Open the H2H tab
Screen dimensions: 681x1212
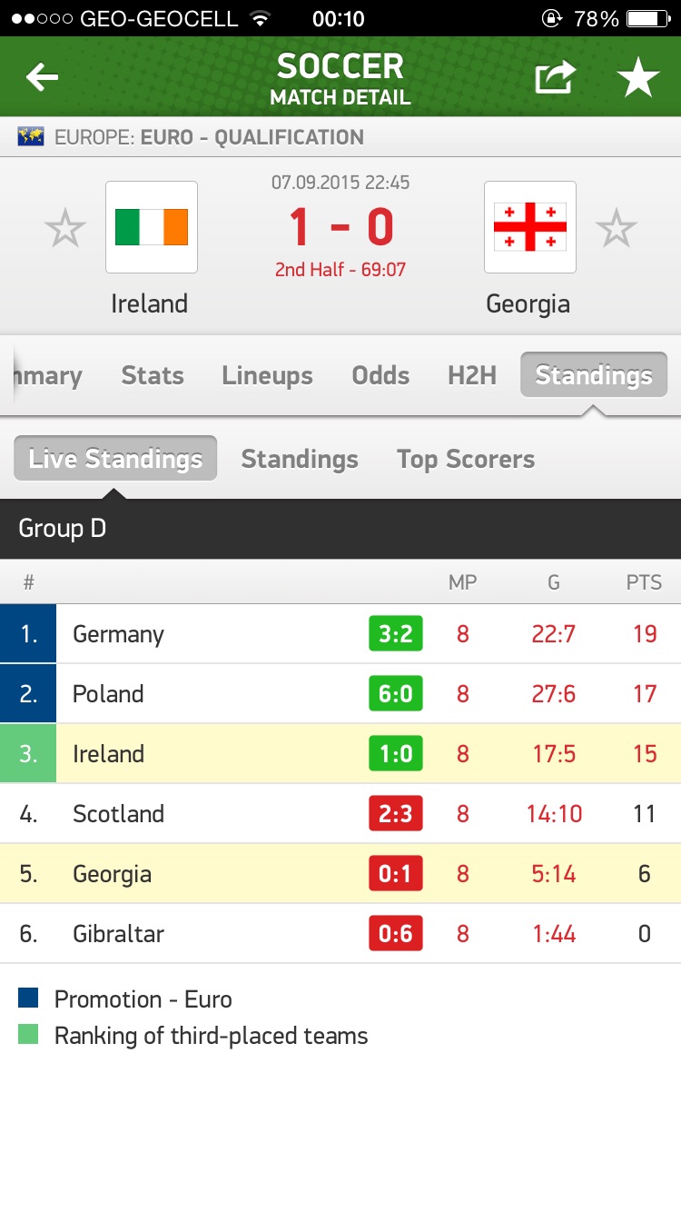point(472,375)
